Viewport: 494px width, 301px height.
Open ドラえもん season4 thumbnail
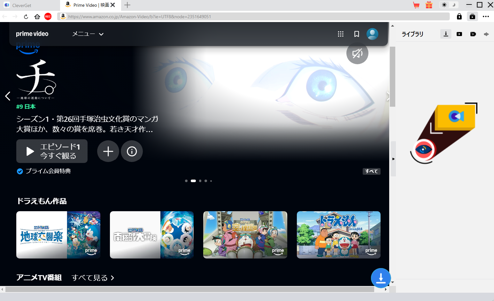coord(339,235)
